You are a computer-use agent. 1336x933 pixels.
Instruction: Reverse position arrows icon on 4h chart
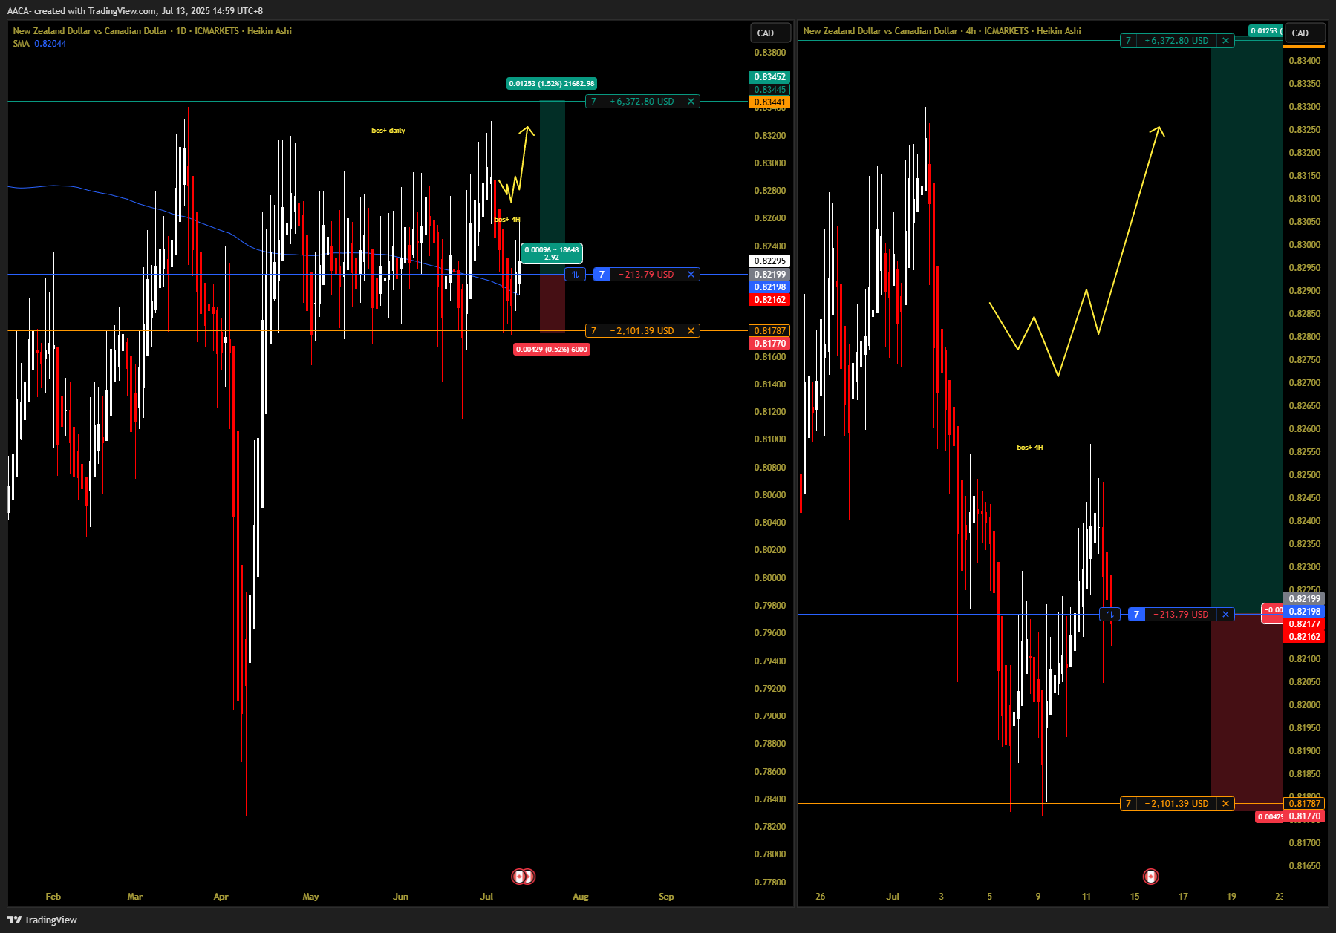tap(1109, 615)
